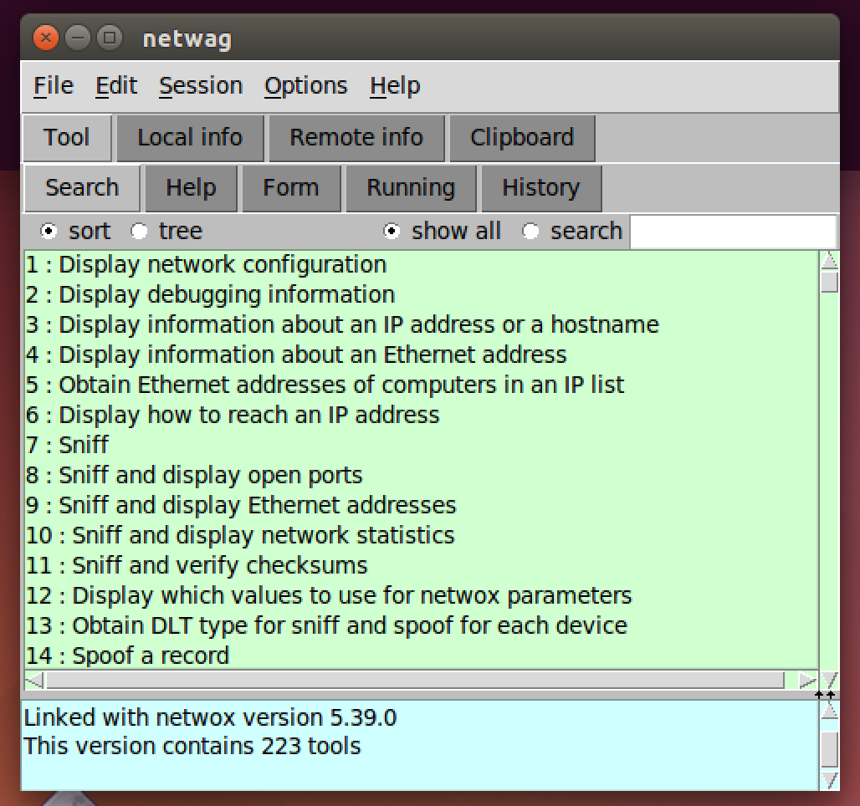Click the tool list scroll-down arrow
The height and width of the screenshot is (806, 860).
coord(829,681)
